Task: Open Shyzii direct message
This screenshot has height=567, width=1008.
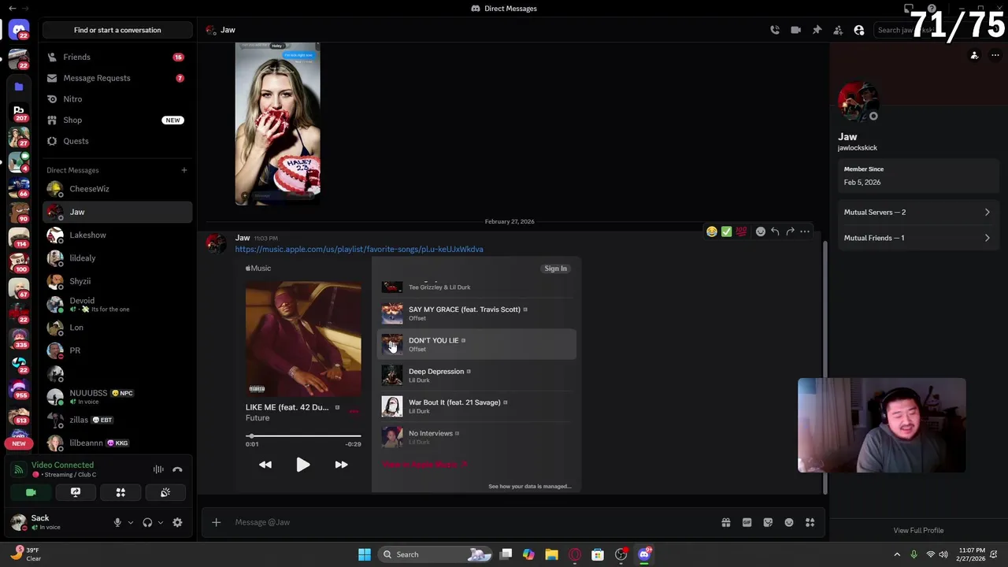Action: pyautogui.click(x=117, y=281)
